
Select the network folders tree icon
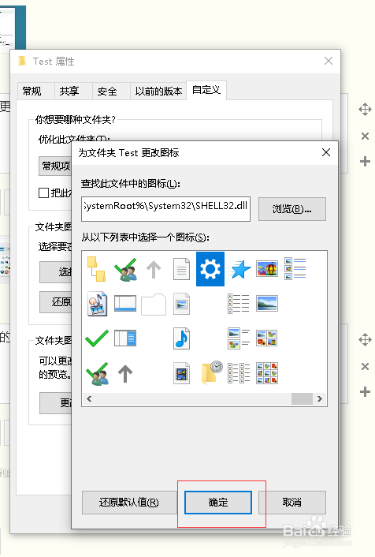click(x=96, y=269)
